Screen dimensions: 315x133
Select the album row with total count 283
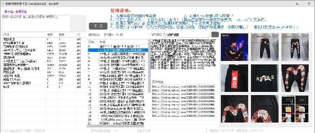(44, 79)
